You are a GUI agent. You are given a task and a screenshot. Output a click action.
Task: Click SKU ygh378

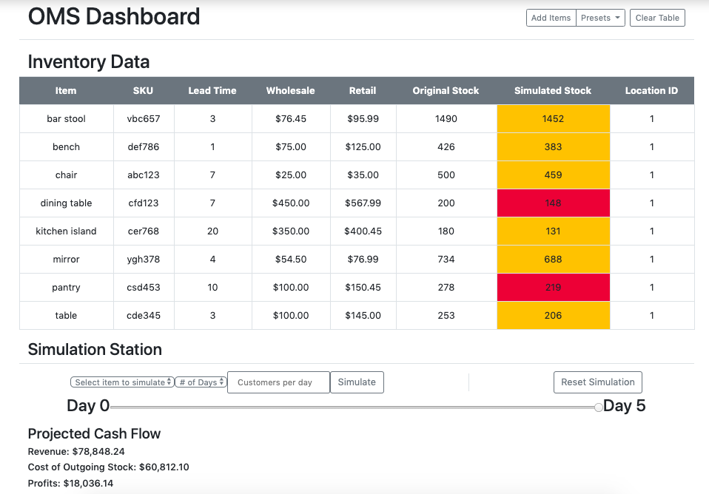click(x=144, y=259)
